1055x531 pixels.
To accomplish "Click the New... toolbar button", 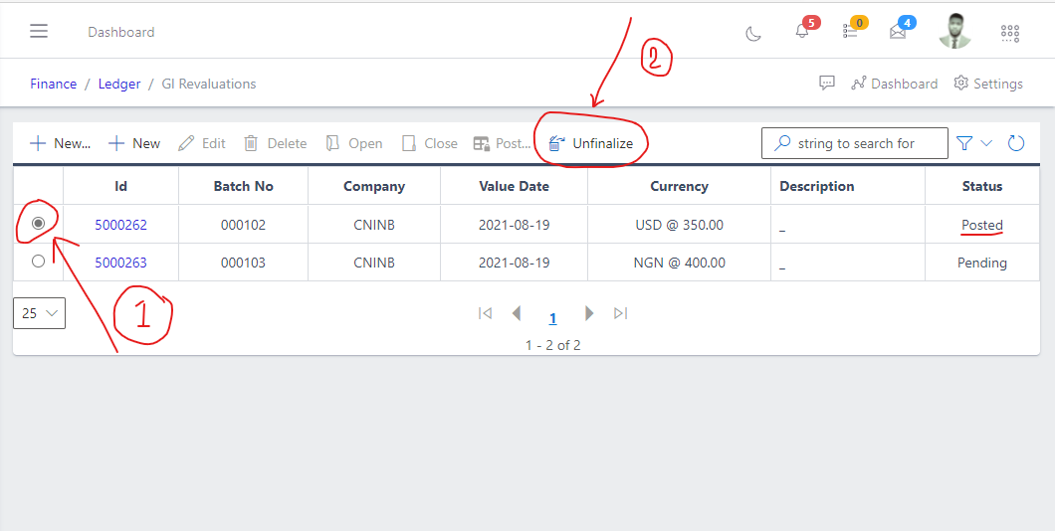I will click(x=60, y=143).
